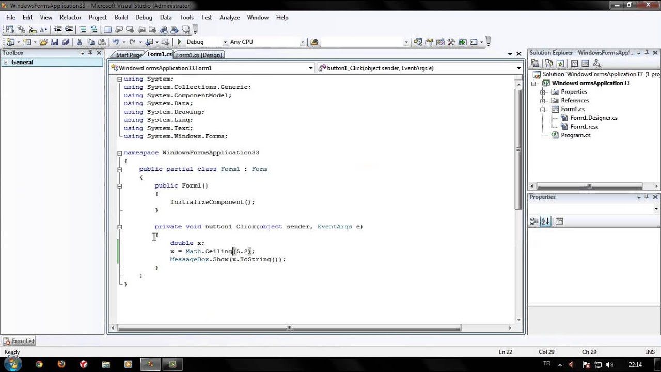Open the Any CPU platform dropdown
The image size is (661, 372).
(303, 42)
